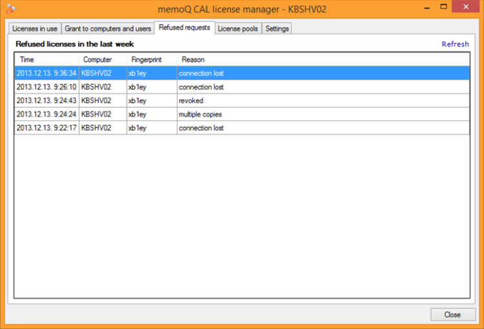Click the Fingerprint column header
The height and width of the screenshot is (329, 484).
coord(152,59)
